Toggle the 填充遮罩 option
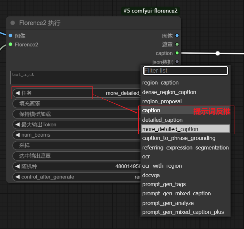The height and width of the screenshot is (229, 244). tap(76, 104)
